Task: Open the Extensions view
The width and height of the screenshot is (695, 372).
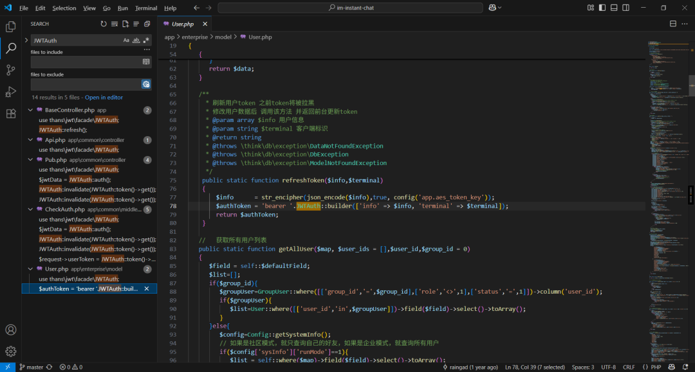Action: 11,114
